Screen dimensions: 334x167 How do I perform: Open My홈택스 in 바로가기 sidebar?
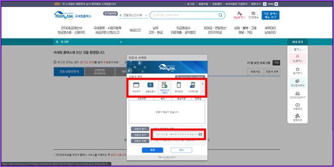click(x=297, y=59)
